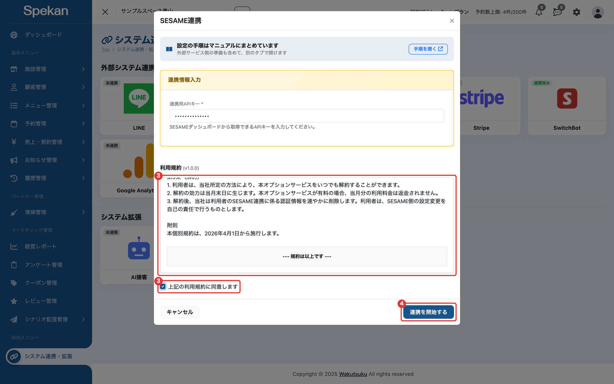614x384 pixels.
Task: Click the cleaning management broom icon
Action: tap(14, 212)
